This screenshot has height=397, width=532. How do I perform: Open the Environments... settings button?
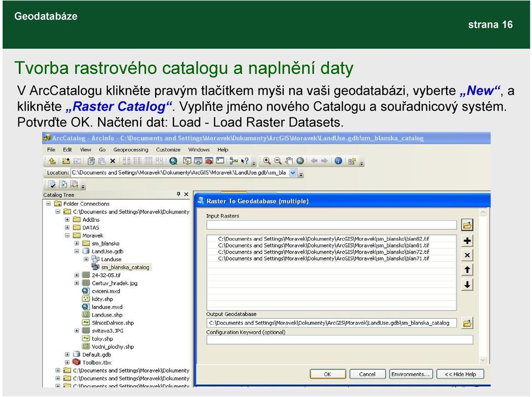pyautogui.click(x=411, y=374)
